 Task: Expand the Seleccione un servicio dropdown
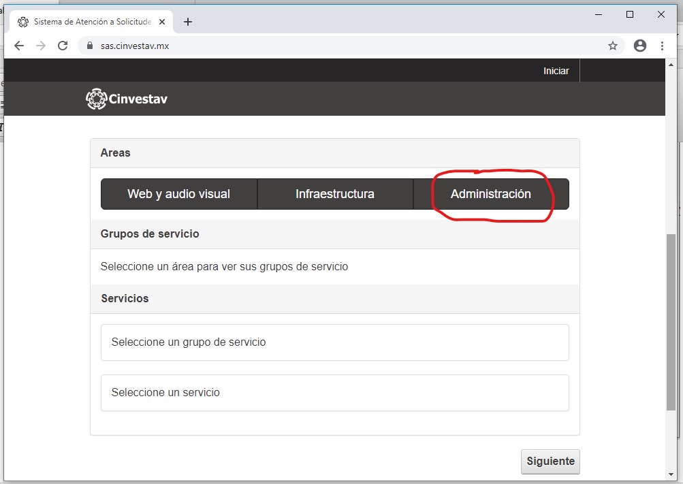tap(334, 393)
